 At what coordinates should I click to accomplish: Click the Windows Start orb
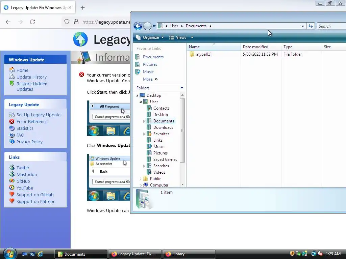(x=9, y=254)
